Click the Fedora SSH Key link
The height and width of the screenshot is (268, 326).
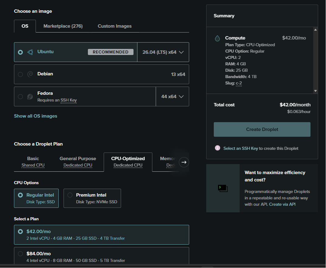coord(69,100)
